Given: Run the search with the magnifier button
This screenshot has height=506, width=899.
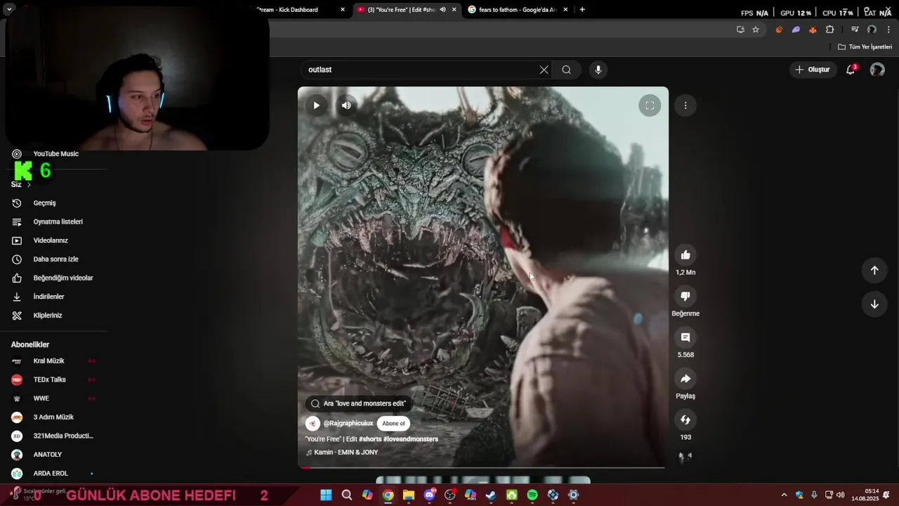Looking at the screenshot, I should click(x=567, y=70).
